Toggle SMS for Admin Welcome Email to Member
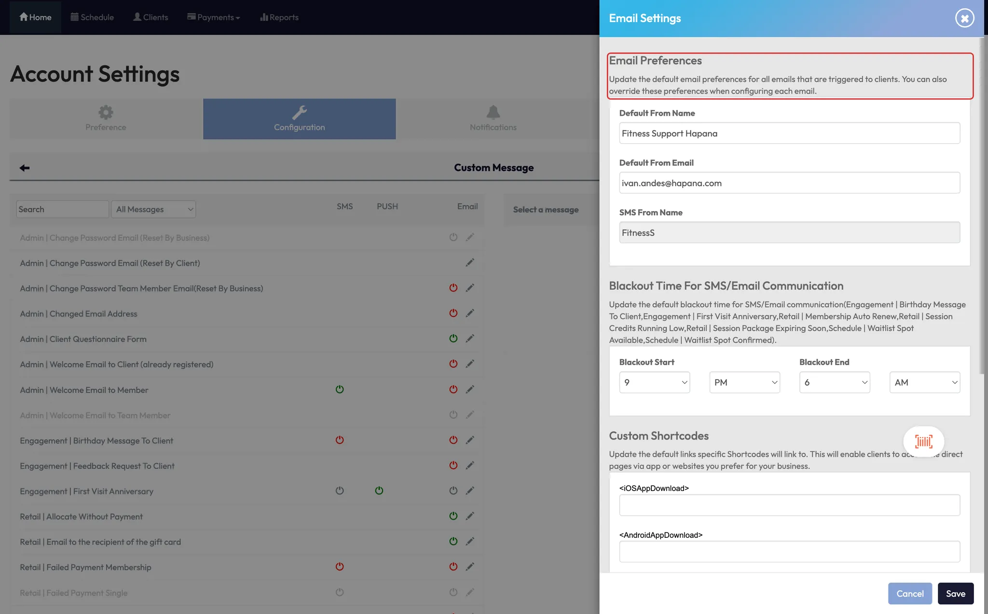The image size is (988, 614). (340, 389)
